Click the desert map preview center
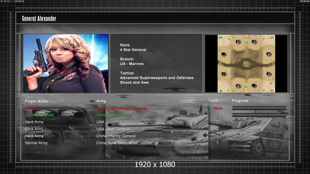The height and width of the screenshot is (174, 310). tap(246, 64)
